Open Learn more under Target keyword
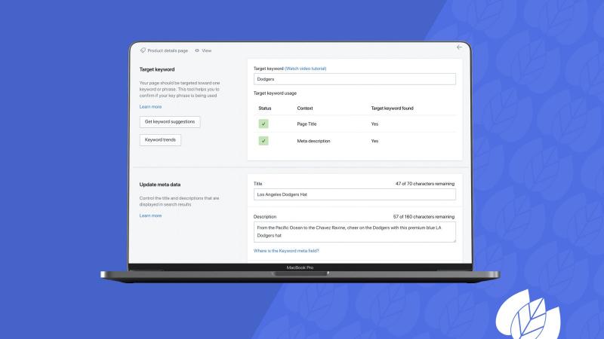Image resolution: width=604 pixels, height=339 pixels. [x=150, y=107]
